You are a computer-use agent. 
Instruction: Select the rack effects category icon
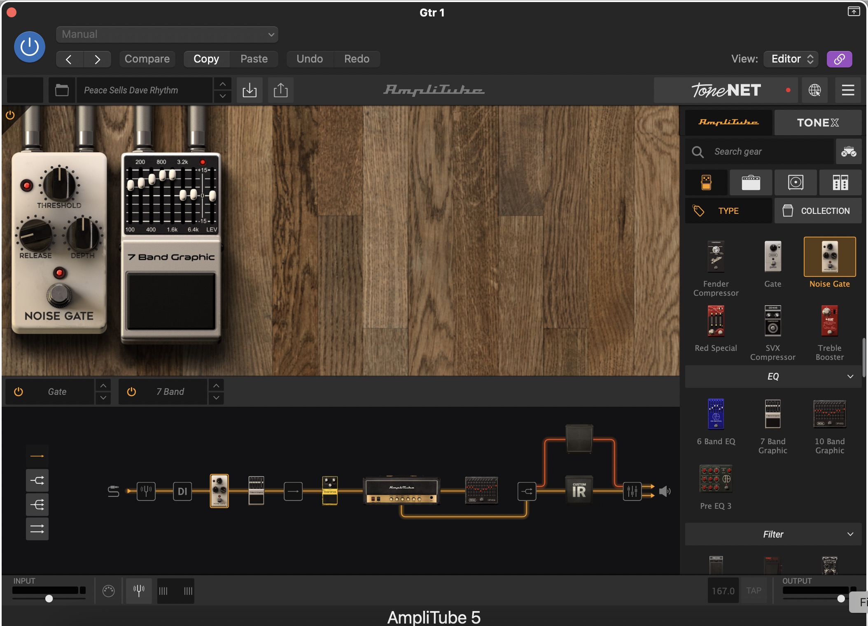[x=840, y=182]
